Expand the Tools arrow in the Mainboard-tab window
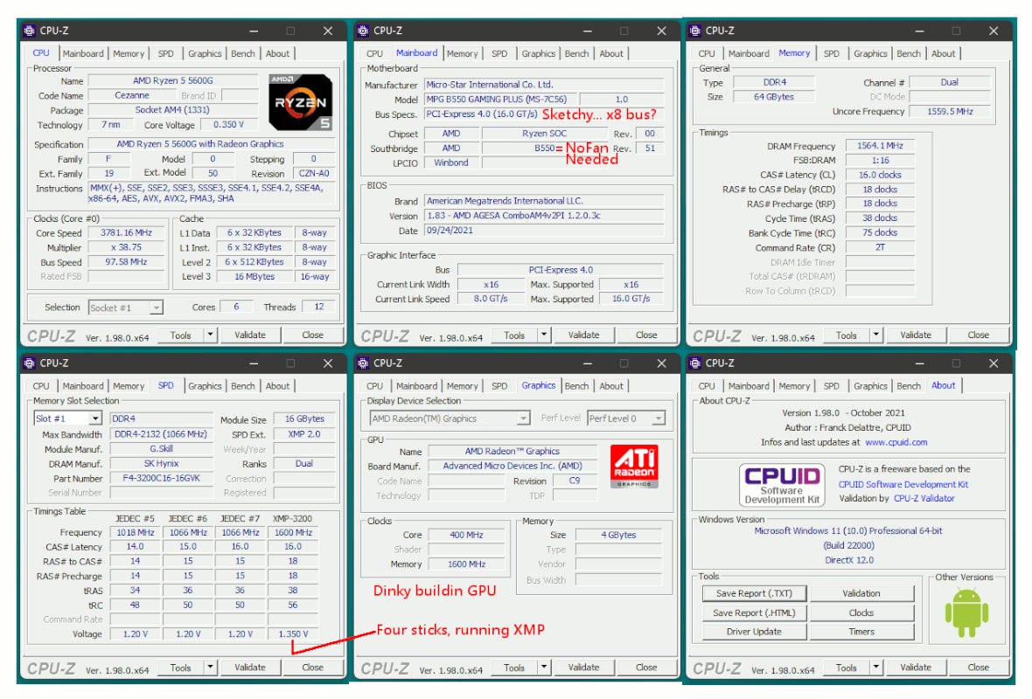This screenshot has width=1032, height=699. point(544,335)
